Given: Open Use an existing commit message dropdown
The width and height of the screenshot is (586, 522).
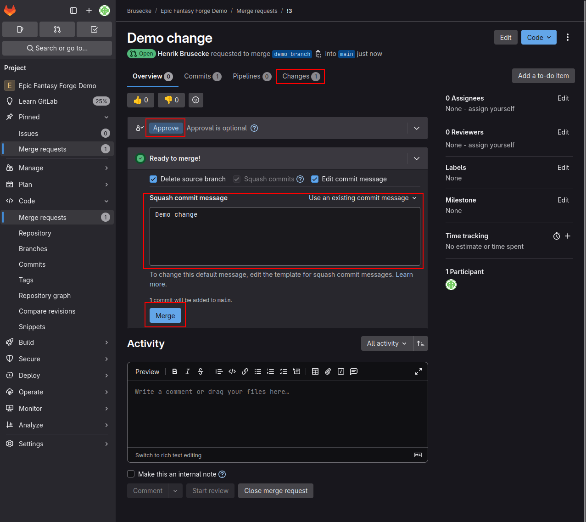Looking at the screenshot, I should pos(363,198).
